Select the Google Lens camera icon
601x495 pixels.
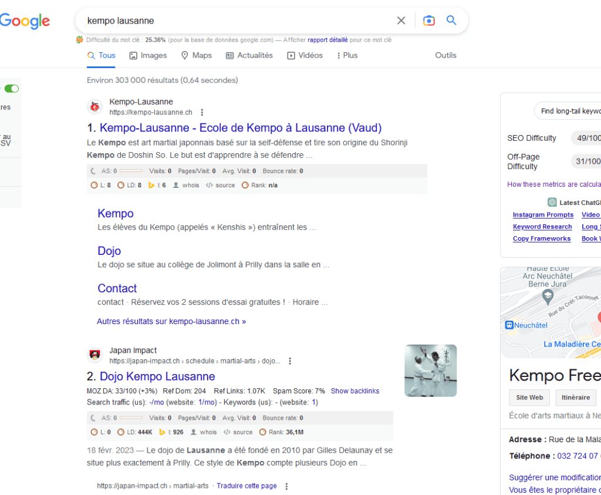[x=429, y=20]
